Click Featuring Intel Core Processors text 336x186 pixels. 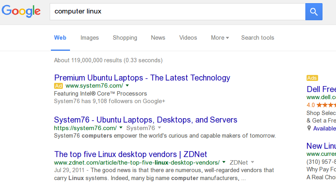(100, 94)
